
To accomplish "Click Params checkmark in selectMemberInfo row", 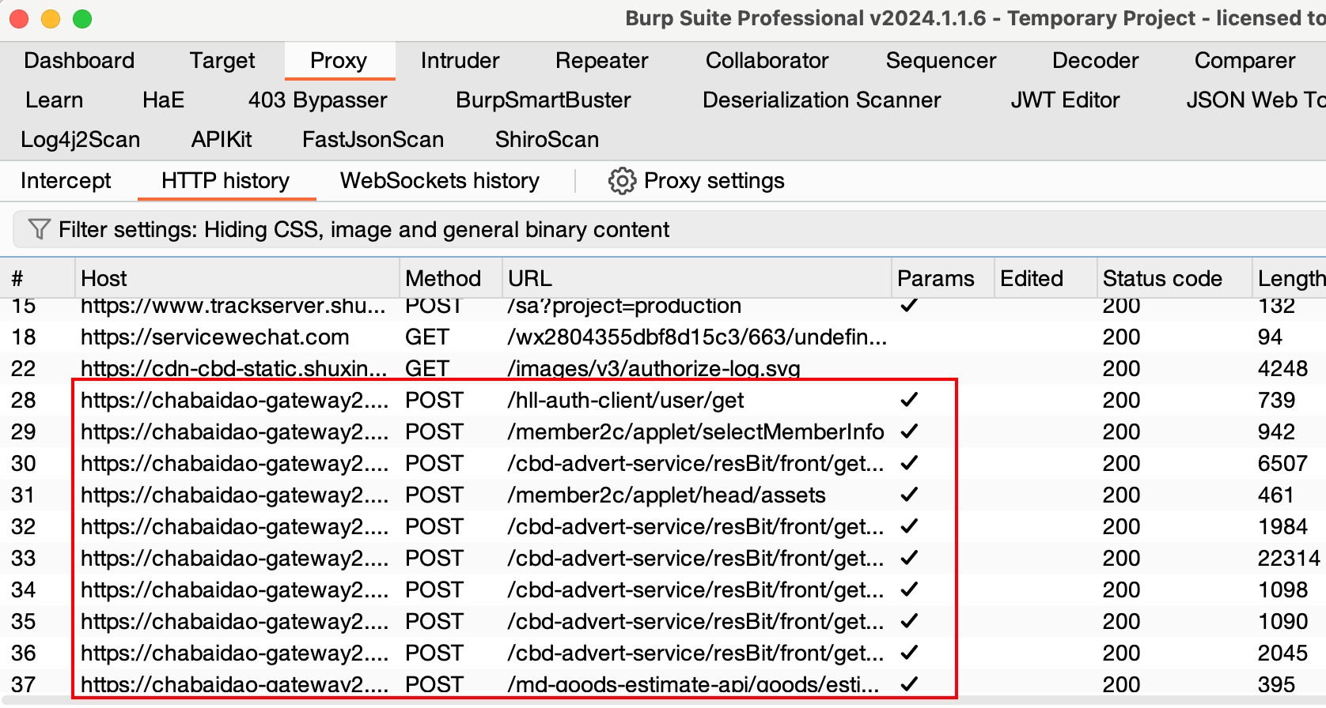I will 909,431.
